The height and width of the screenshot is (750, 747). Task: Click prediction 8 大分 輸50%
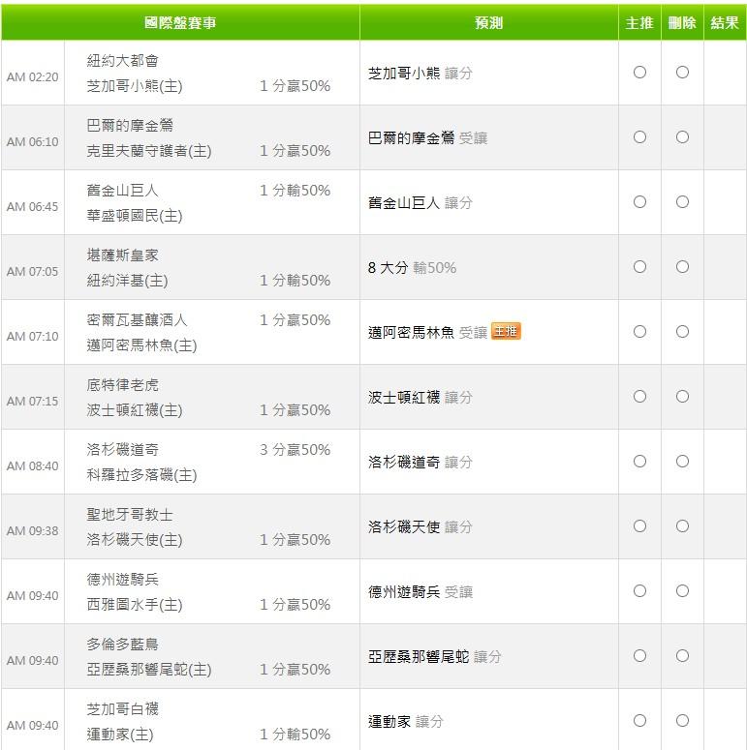tap(412, 267)
